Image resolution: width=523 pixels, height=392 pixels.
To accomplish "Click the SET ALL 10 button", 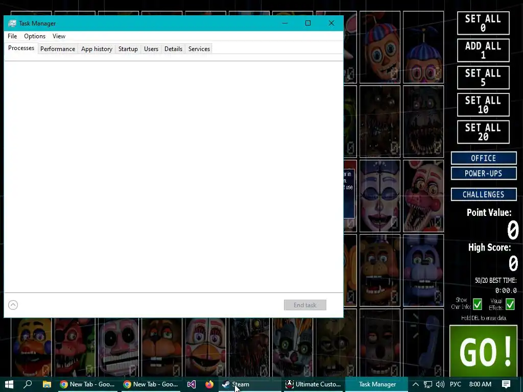I will (483, 105).
